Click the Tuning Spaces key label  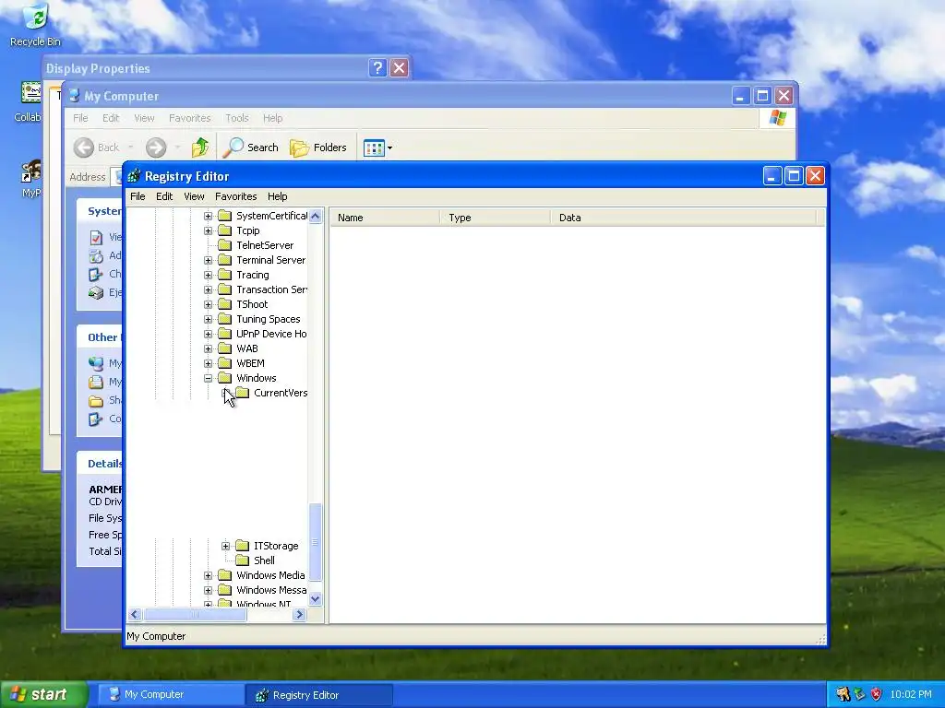[x=269, y=319]
